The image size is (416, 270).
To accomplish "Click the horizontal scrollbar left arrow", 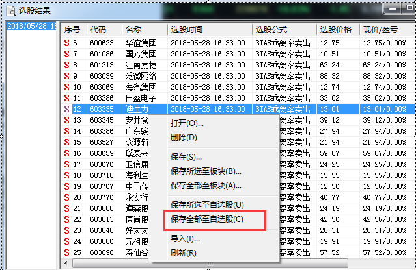I will click(66, 263).
